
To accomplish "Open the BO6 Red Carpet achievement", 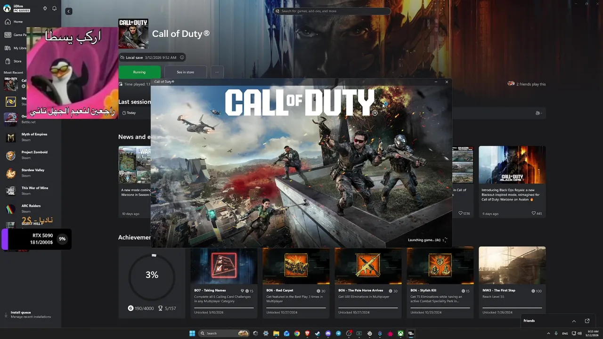I will click(x=296, y=282).
